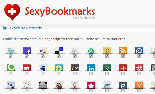Click the black and grey spots icon
This screenshot has width=155, height=94.
(x=43, y=85)
